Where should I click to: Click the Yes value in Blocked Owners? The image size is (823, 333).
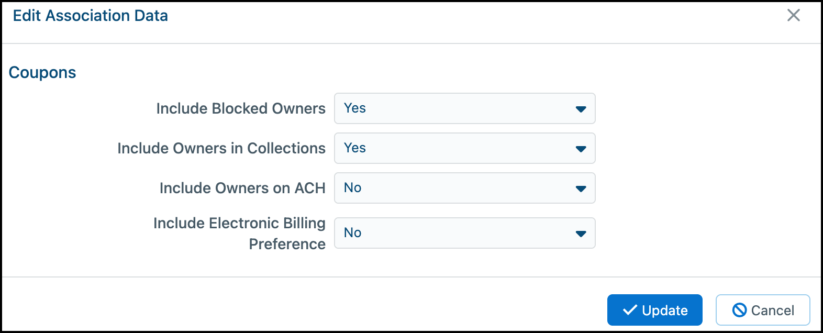click(355, 108)
